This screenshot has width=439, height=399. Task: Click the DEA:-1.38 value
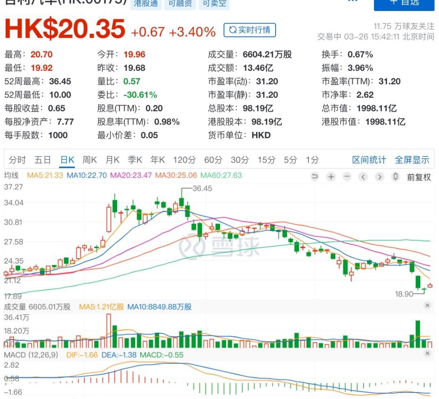click(119, 355)
